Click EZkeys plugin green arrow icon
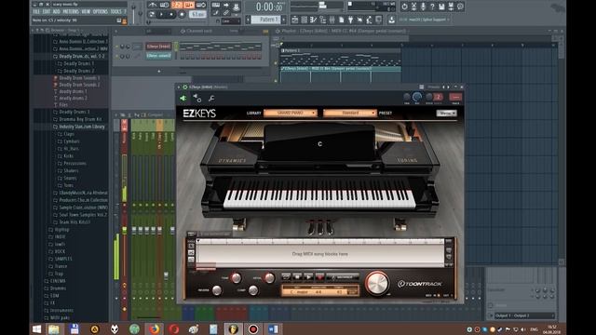The height and width of the screenshot is (335, 596). [x=183, y=99]
